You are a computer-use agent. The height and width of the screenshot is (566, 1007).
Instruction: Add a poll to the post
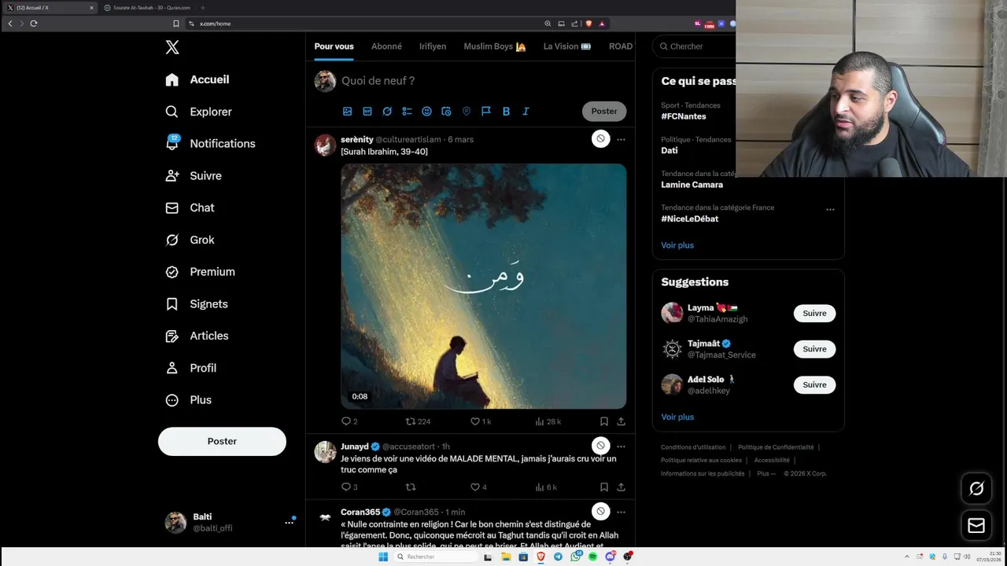407,112
